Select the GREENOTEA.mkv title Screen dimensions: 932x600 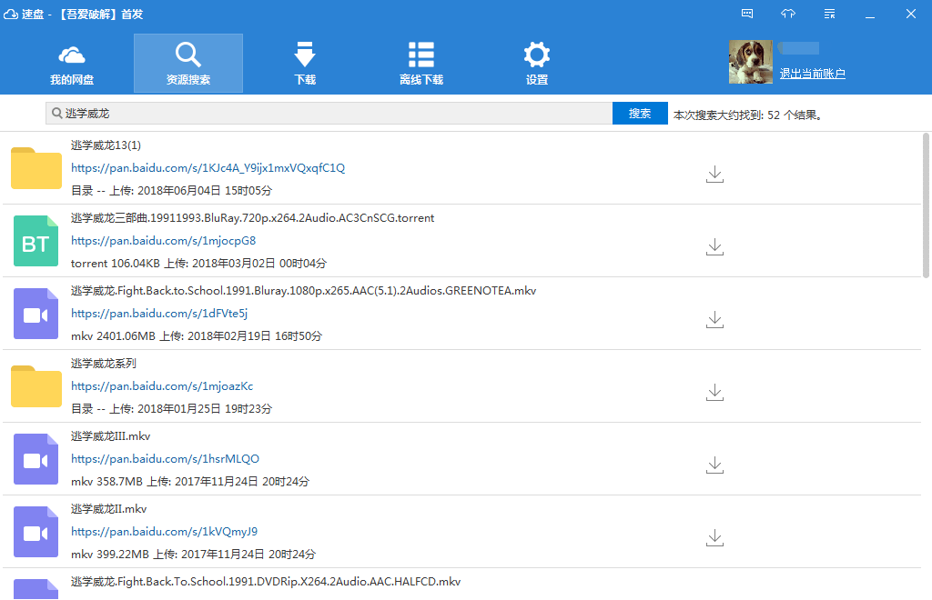[303, 291]
